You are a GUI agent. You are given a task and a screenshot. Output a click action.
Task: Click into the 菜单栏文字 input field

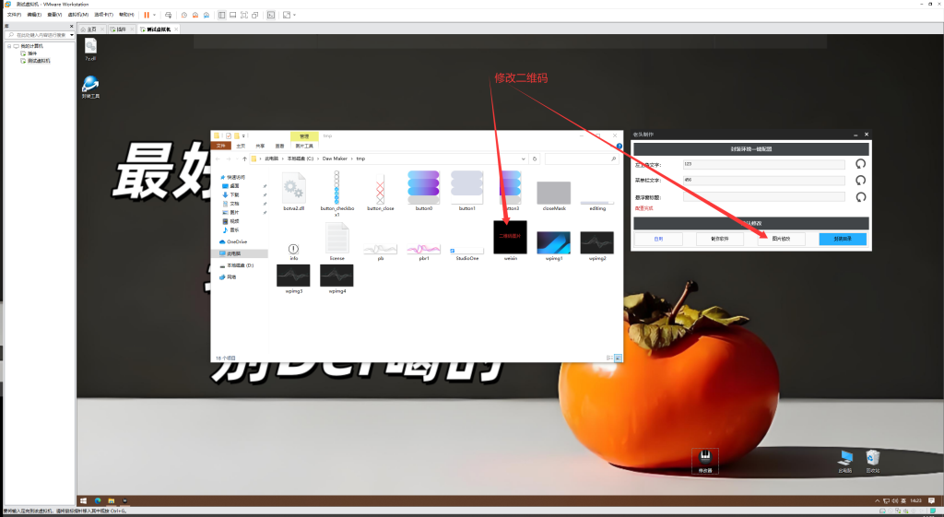pos(763,181)
